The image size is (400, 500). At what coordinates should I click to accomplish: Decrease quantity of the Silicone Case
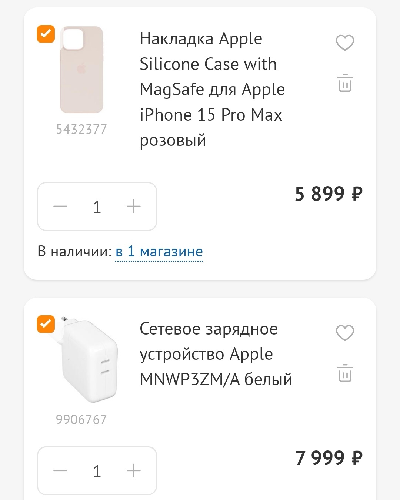pos(60,207)
